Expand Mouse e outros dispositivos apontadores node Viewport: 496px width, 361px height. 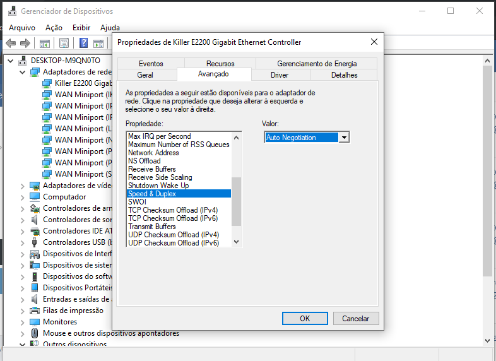[x=22, y=334]
